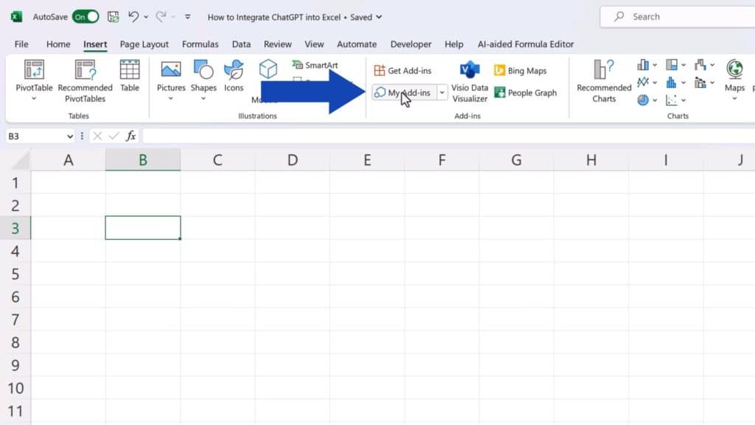Click the PivotTable icon
Image resolution: width=755 pixels, height=425 pixels.
tap(34, 70)
